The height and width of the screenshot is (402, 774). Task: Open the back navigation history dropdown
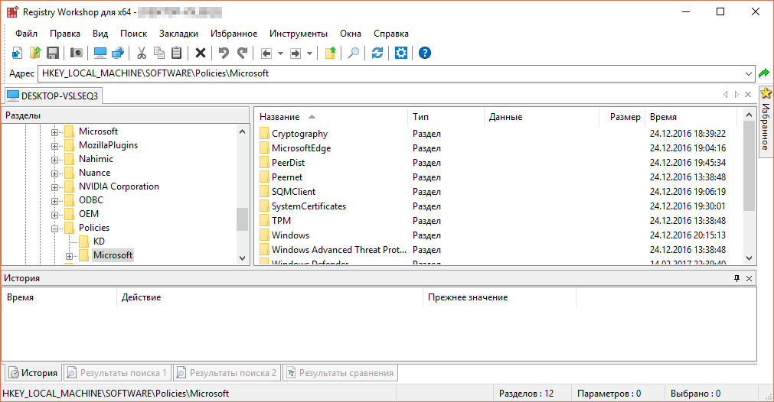280,53
